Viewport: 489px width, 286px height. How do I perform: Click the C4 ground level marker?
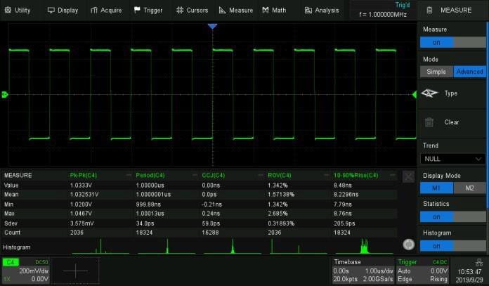[x=5, y=94]
